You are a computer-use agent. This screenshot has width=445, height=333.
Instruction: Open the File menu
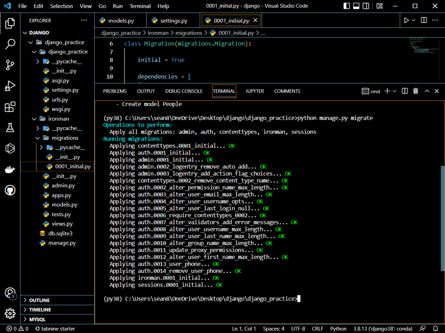(x=23, y=6)
